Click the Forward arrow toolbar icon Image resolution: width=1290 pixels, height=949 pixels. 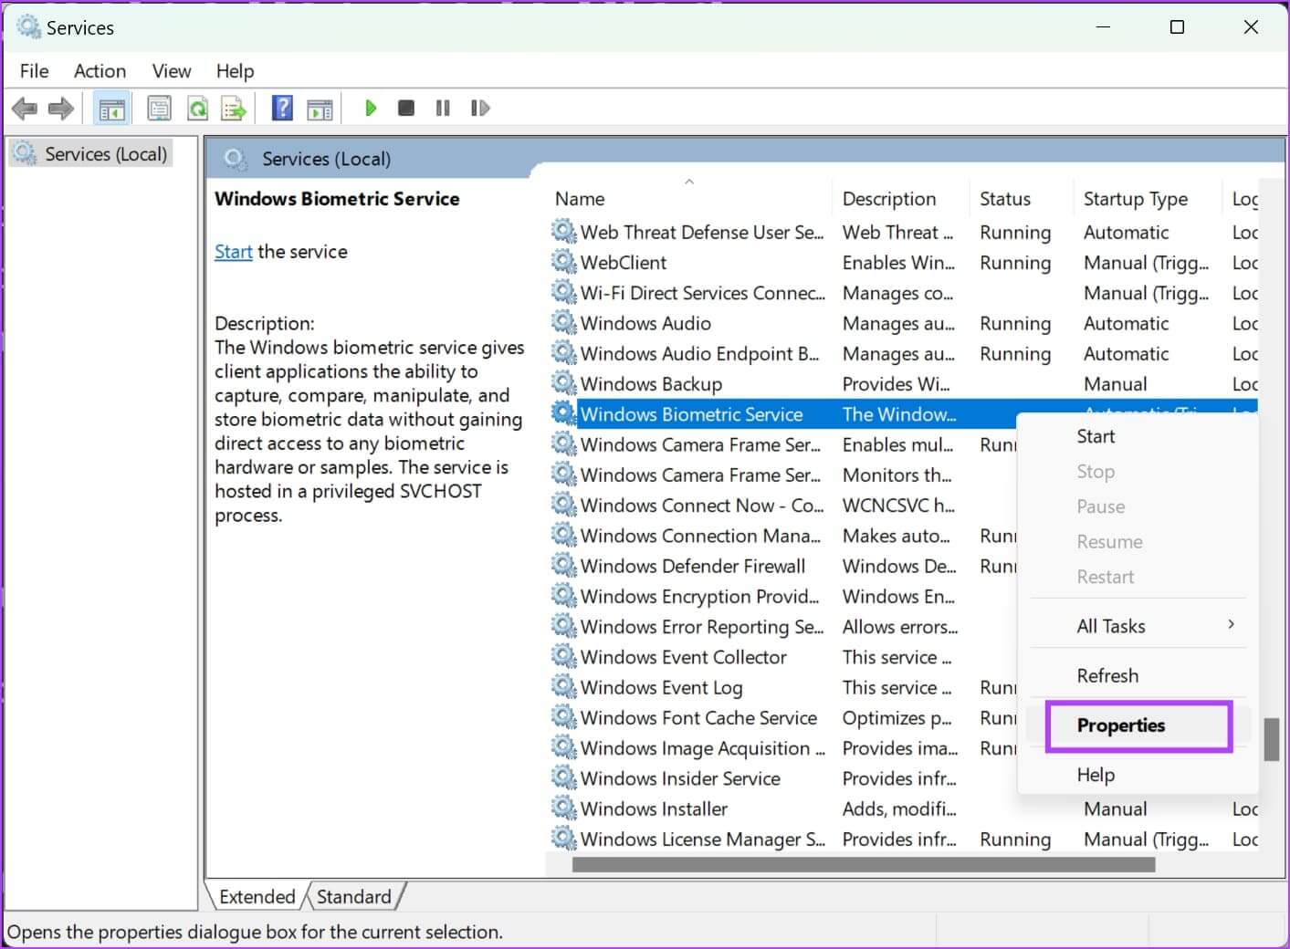(x=61, y=109)
